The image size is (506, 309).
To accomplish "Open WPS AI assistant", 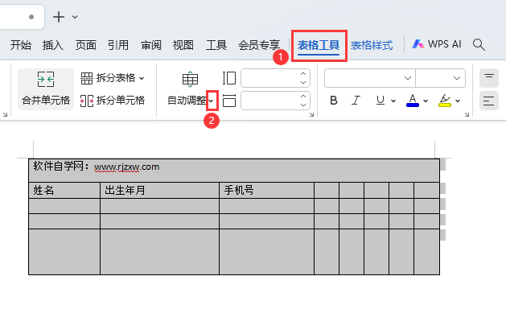I will (x=437, y=44).
